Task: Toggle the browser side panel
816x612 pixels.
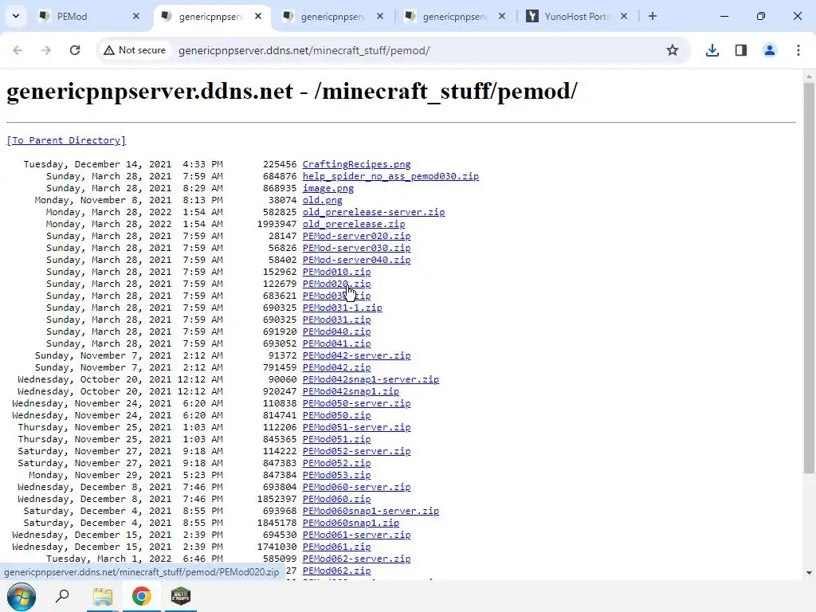Action: pos(741,50)
